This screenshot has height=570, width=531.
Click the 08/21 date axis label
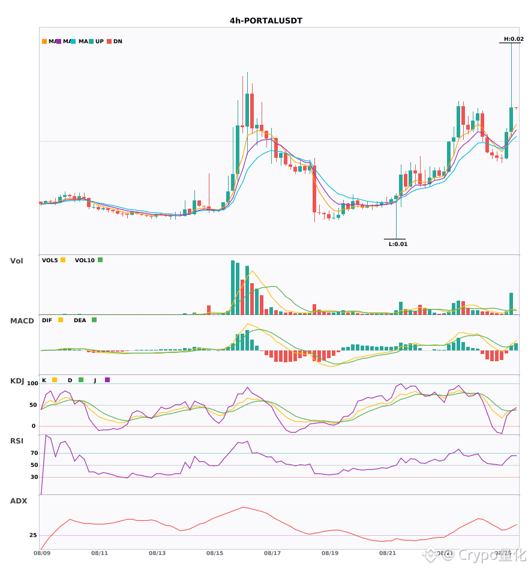coord(388,553)
